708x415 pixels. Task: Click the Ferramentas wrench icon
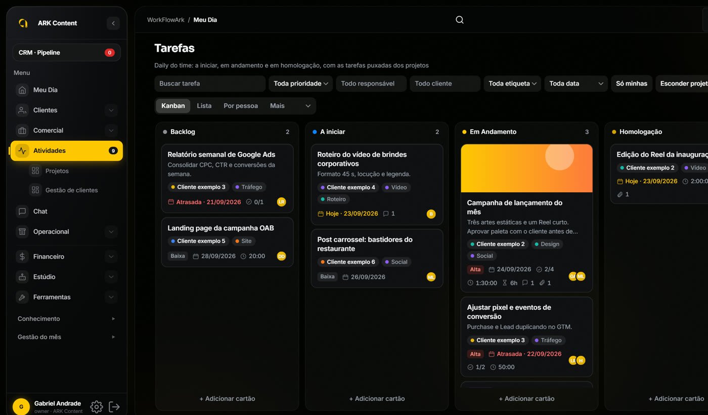point(22,297)
